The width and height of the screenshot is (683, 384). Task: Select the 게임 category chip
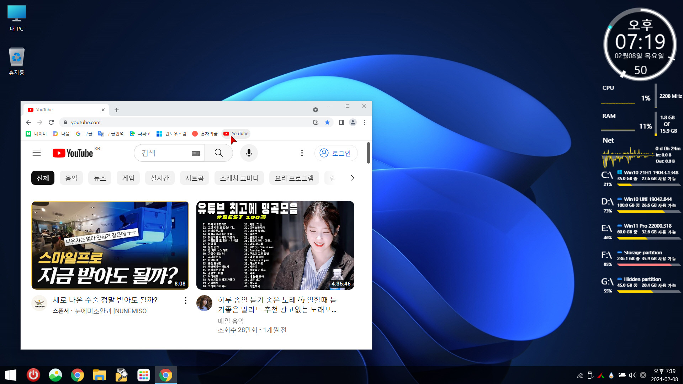click(x=128, y=178)
